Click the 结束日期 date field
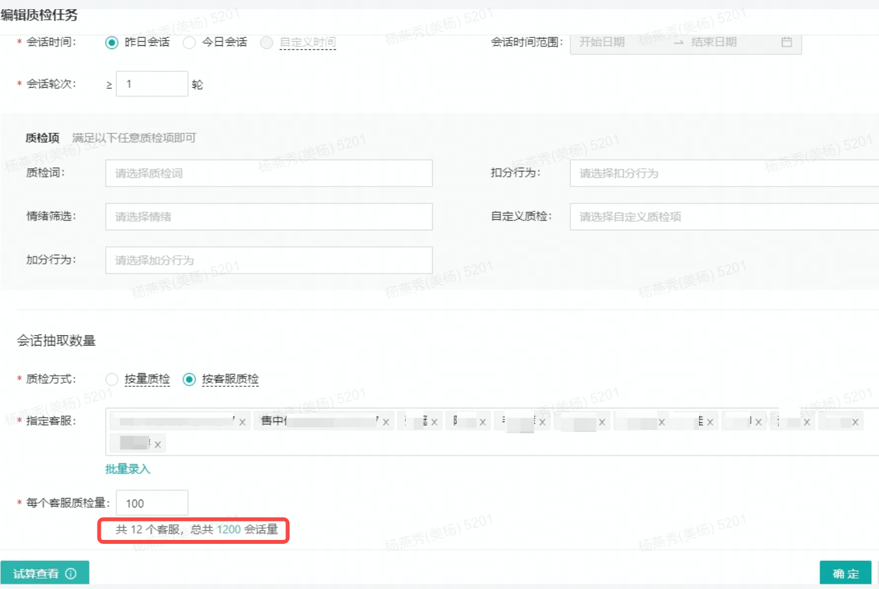Image resolution: width=879 pixels, height=589 pixels. click(713, 42)
